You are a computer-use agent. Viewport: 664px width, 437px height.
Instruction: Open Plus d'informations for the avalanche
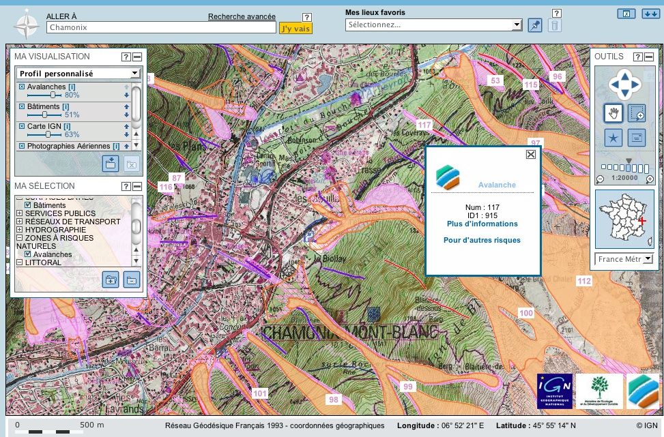[482, 224]
